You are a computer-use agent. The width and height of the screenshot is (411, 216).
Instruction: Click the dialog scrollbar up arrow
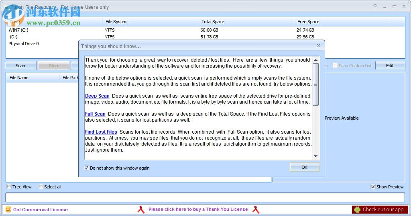[x=315, y=60]
